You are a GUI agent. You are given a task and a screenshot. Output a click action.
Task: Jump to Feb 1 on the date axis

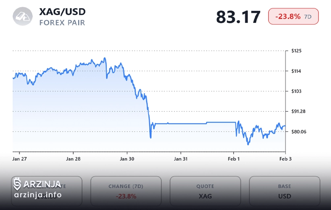234,159
